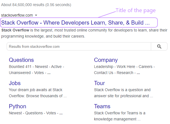Viewport: 170px width, 124px height.
Task: Click the Company snippet 'Leadership - Work Here'
Action: tap(124, 70)
